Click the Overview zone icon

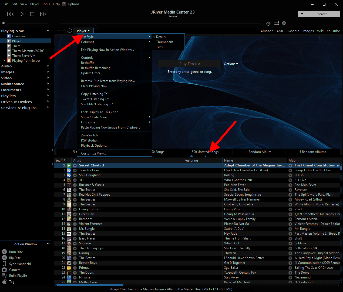click(x=9, y=36)
